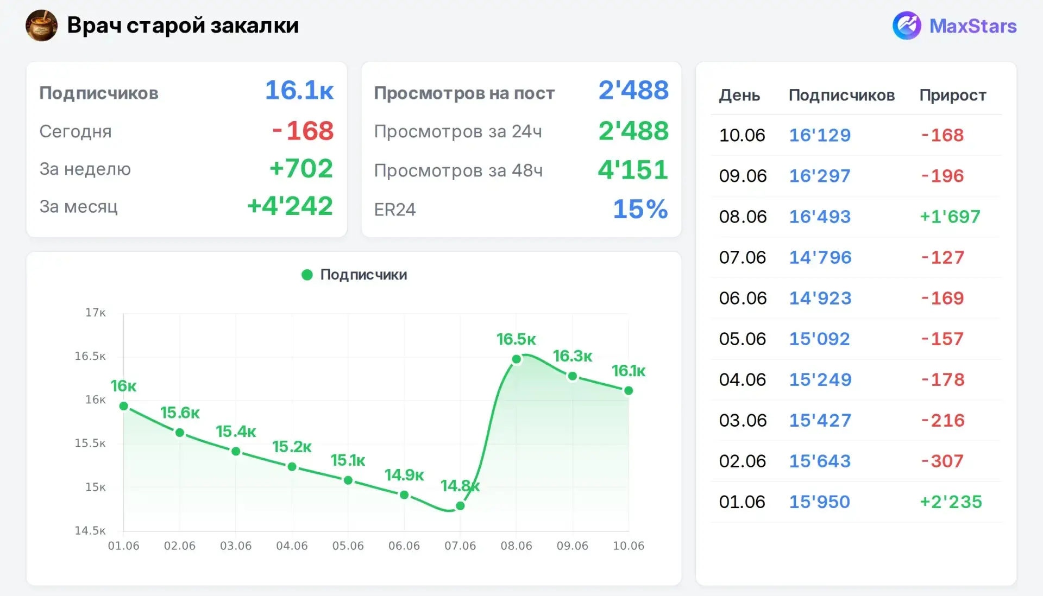The width and height of the screenshot is (1043, 596).
Task: Click the День column header
Action: 739,96
